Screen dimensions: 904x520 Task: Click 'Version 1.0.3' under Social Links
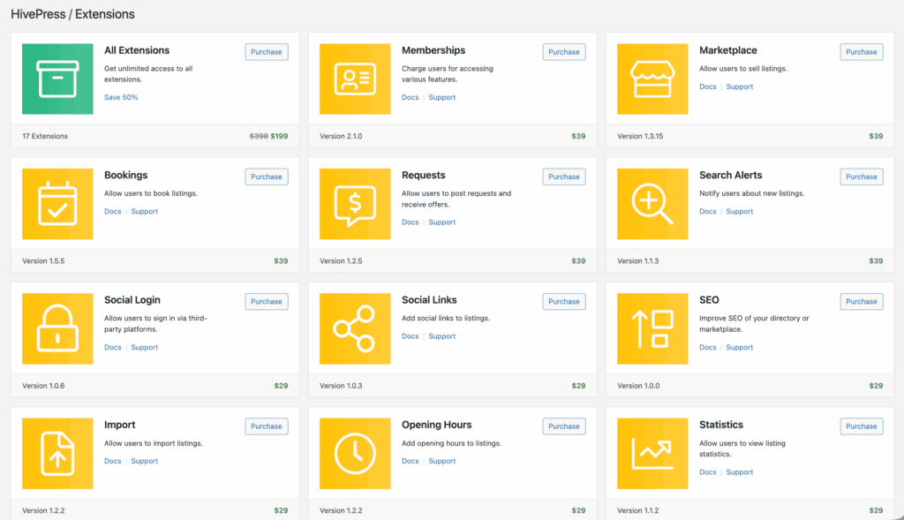pos(342,386)
